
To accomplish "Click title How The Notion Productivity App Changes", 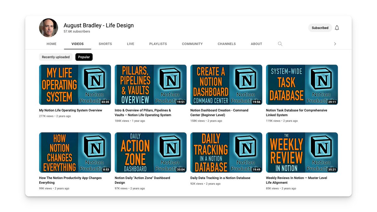I will [x=70, y=180].
